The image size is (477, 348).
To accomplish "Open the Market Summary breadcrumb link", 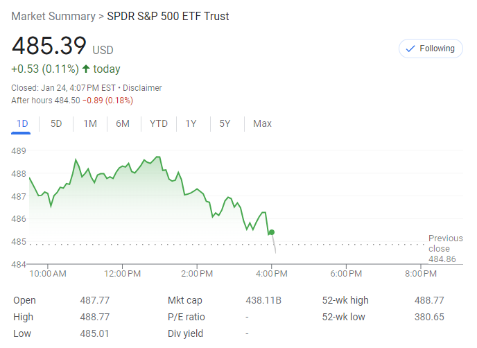I will click(53, 16).
